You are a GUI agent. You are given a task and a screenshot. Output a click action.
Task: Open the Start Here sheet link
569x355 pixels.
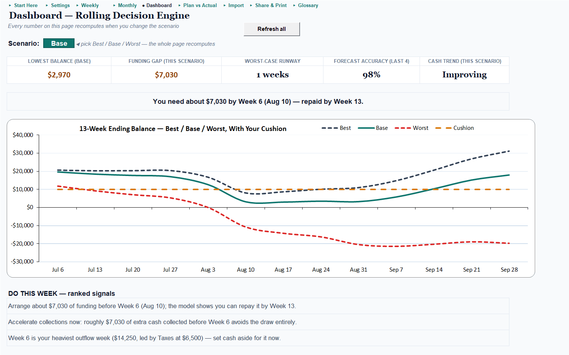[x=26, y=5]
